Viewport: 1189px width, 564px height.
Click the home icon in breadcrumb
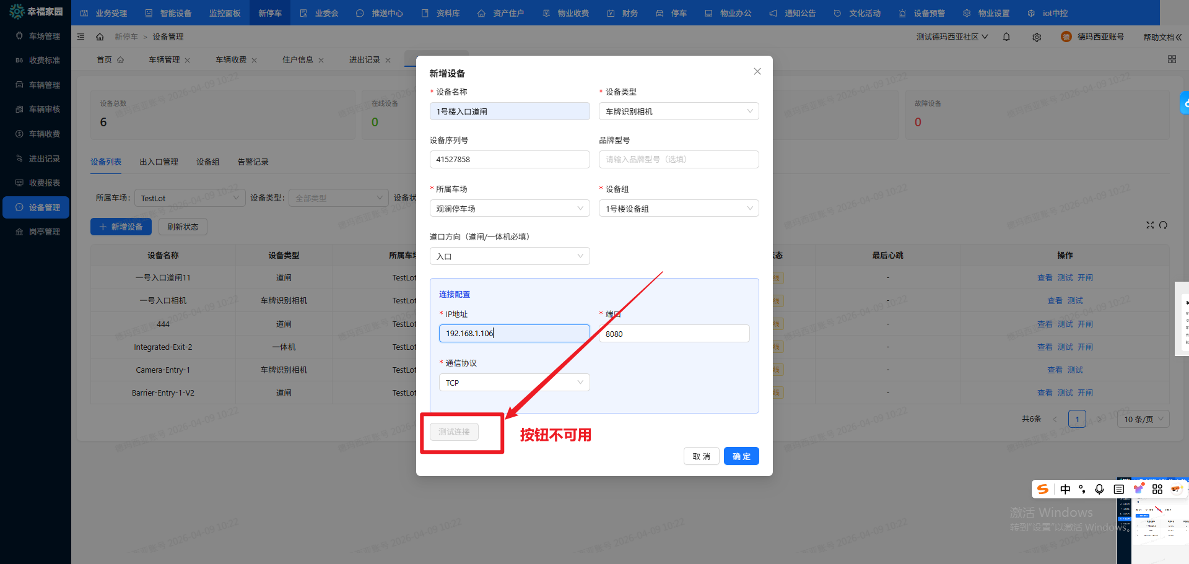tap(100, 37)
